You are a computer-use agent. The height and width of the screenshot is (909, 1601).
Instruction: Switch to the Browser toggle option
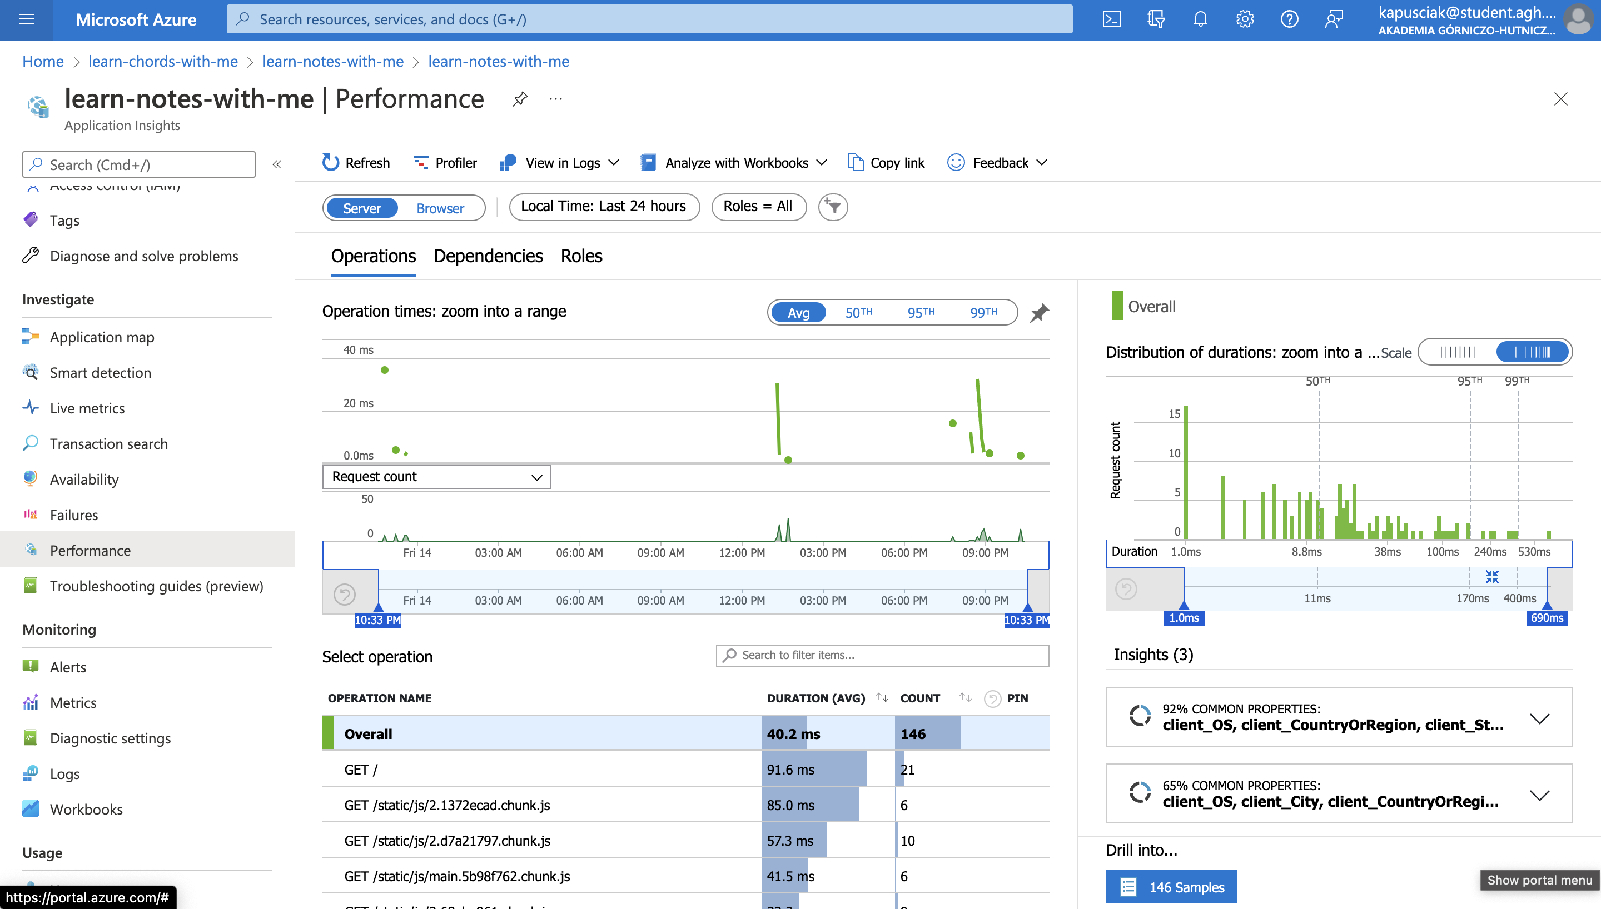click(440, 208)
